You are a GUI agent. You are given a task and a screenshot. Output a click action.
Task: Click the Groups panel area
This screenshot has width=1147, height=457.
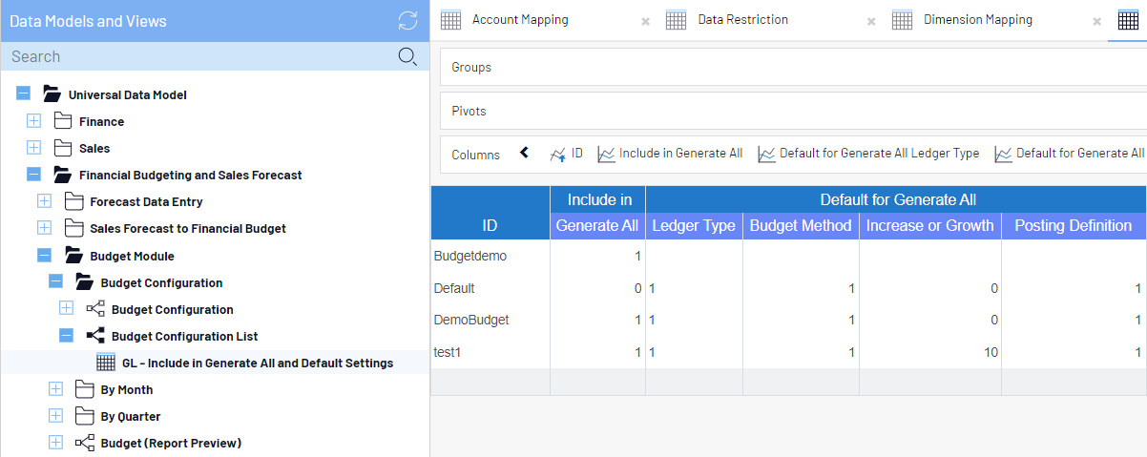coord(792,68)
